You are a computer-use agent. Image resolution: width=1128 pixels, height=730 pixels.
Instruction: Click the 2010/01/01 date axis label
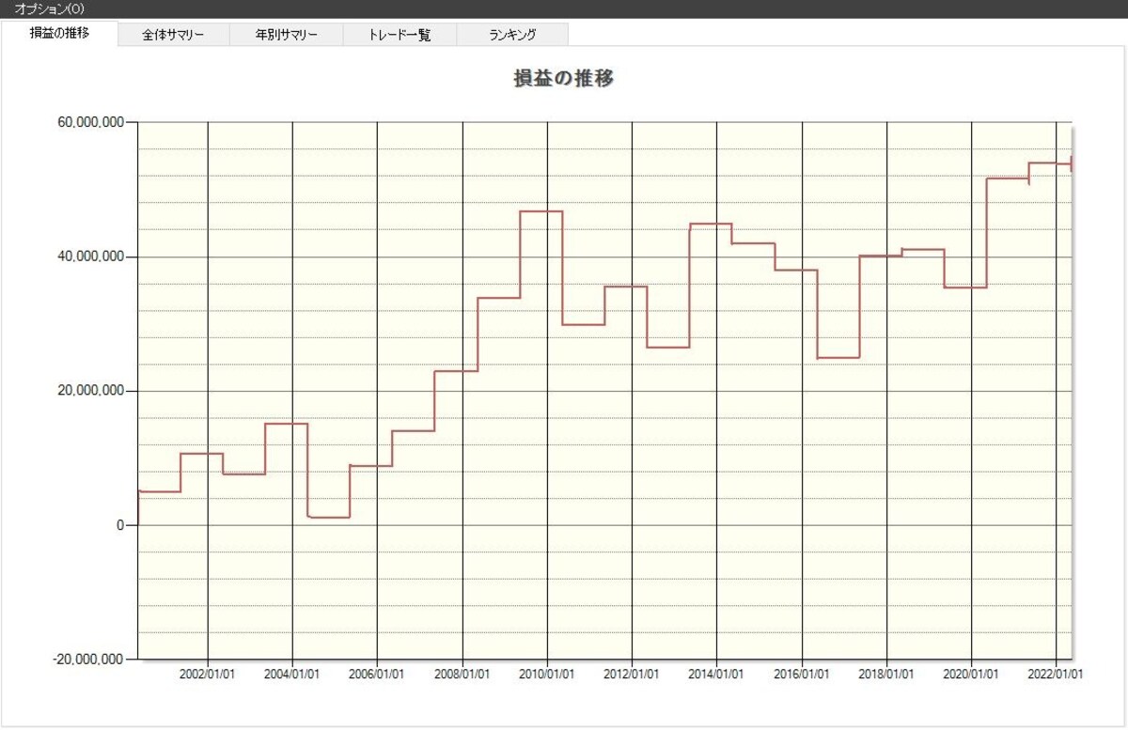pos(547,675)
